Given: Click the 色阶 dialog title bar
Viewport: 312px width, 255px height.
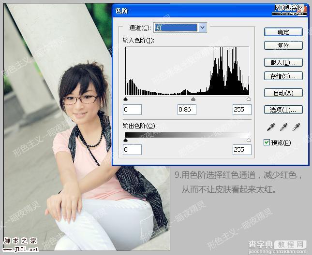Looking at the screenshot, I should coord(210,11).
